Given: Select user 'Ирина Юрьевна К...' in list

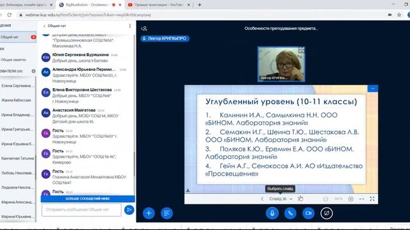Looking at the screenshot, I should 18,144.
